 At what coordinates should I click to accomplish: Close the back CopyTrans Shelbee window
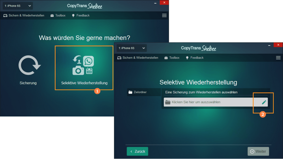pyautogui.click(x=164, y=3)
